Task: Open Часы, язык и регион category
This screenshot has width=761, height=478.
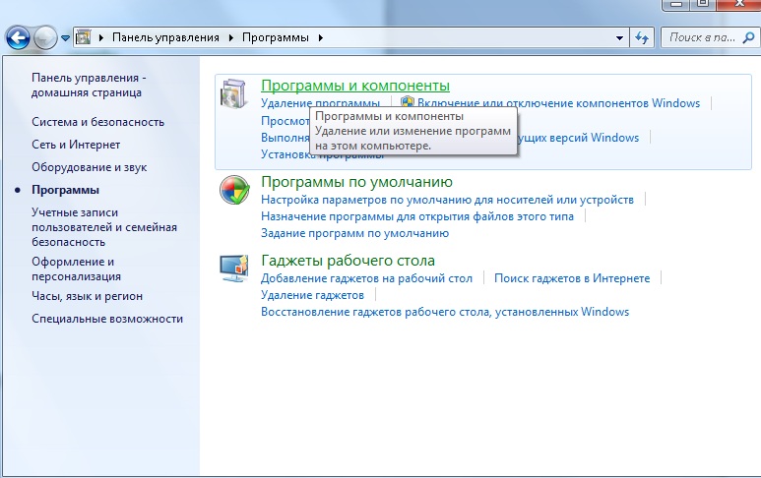Action: coord(88,296)
